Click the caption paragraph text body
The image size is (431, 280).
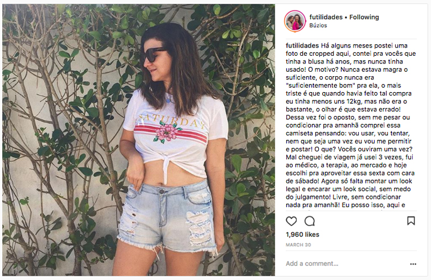(351, 125)
